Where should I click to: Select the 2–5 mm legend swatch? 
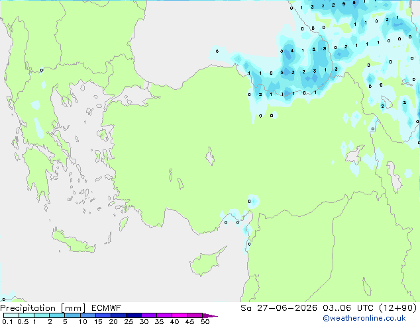click(57, 315)
